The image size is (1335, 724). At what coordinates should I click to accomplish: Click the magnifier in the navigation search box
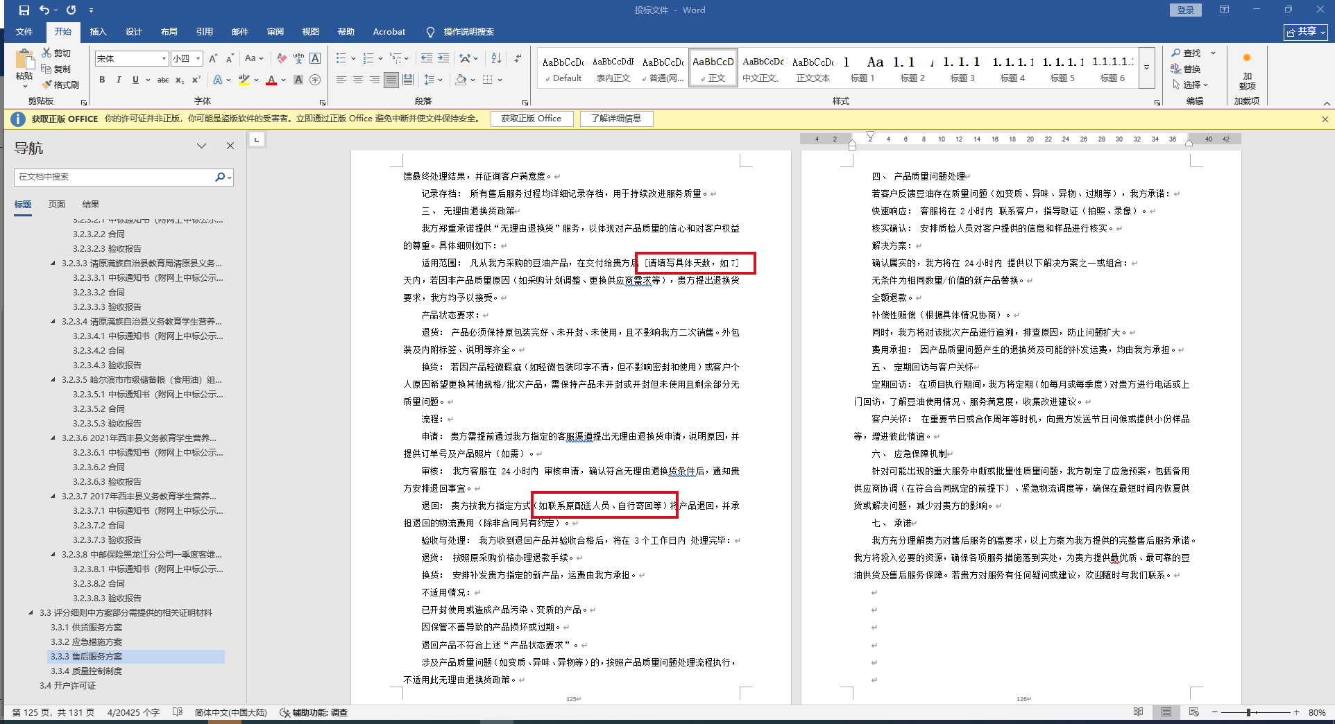220,177
